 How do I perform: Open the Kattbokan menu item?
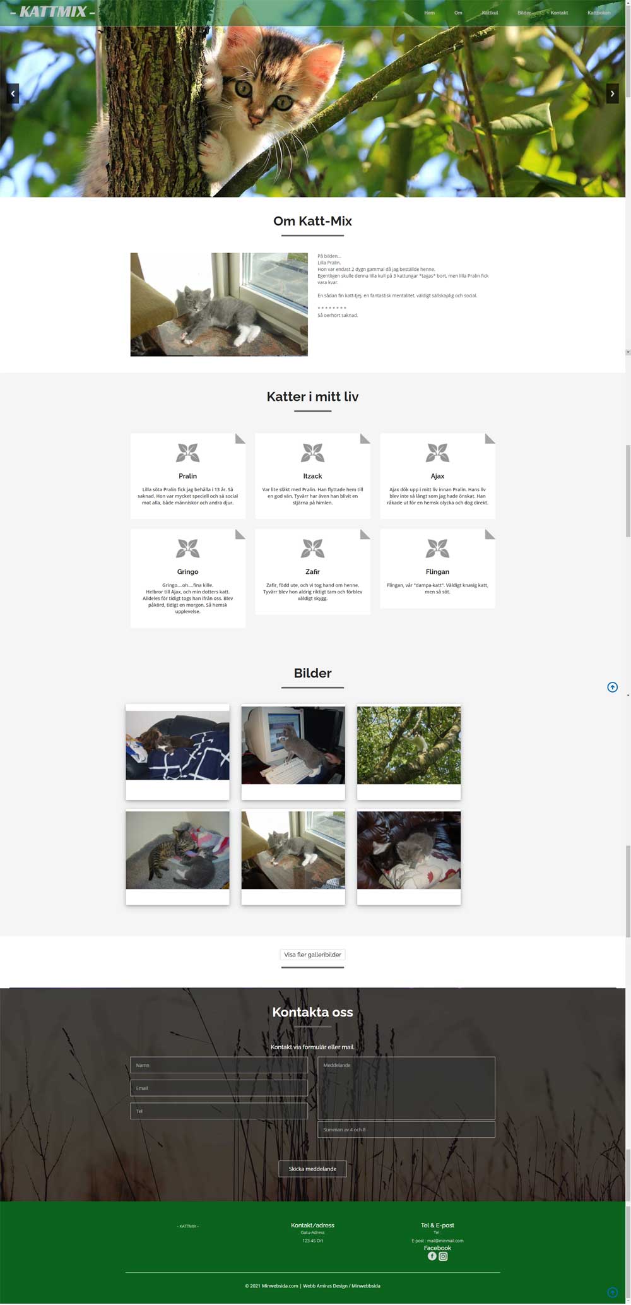(599, 13)
